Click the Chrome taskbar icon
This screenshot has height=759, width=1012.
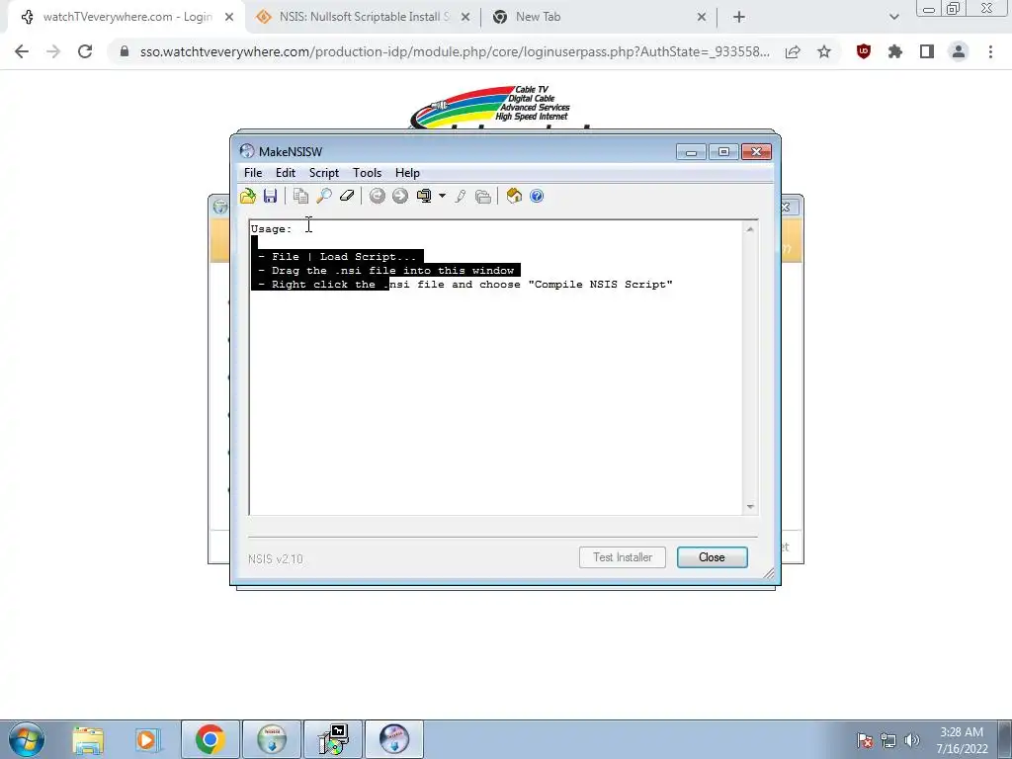tap(210, 739)
